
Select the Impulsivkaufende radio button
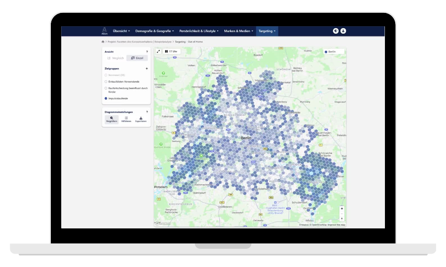(x=106, y=98)
